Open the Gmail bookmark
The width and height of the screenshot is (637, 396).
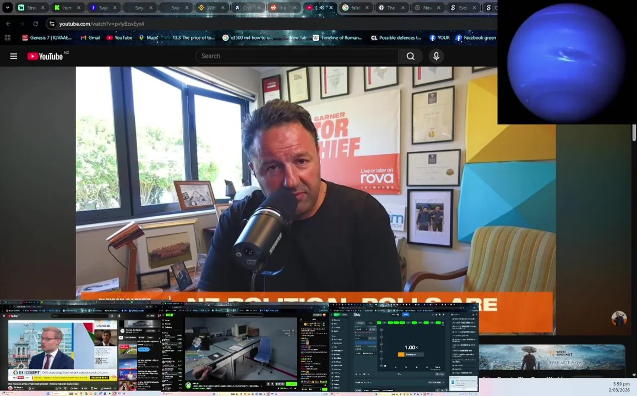point(90,38)
